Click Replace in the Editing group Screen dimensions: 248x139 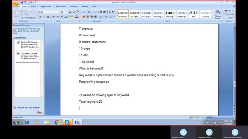click(229, 14)
